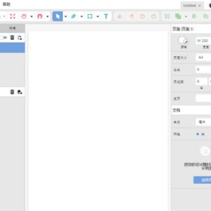Select the highlighted blue page row
Viewport: 211px width, 211px height.
pyautogui.click(x=12, y=47)
